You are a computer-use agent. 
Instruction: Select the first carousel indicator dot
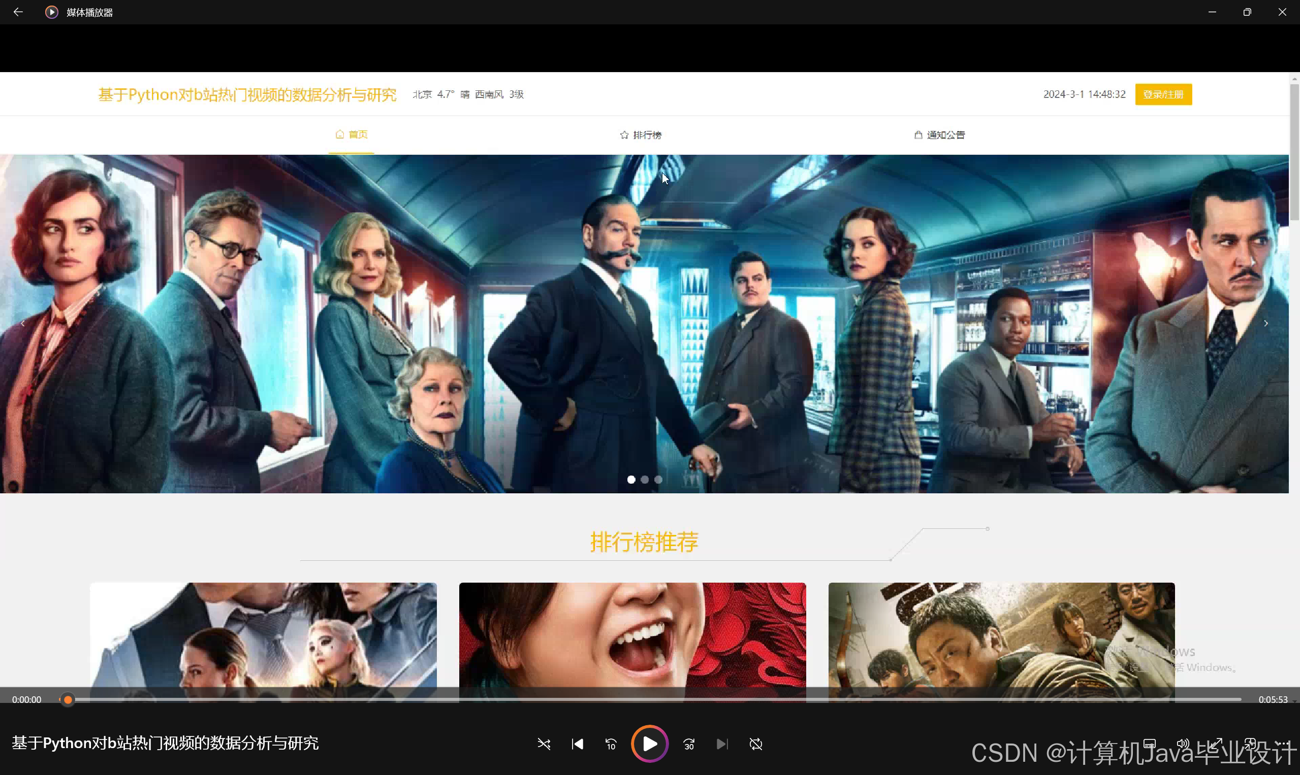pyautogui.click(x=631, y=480)
